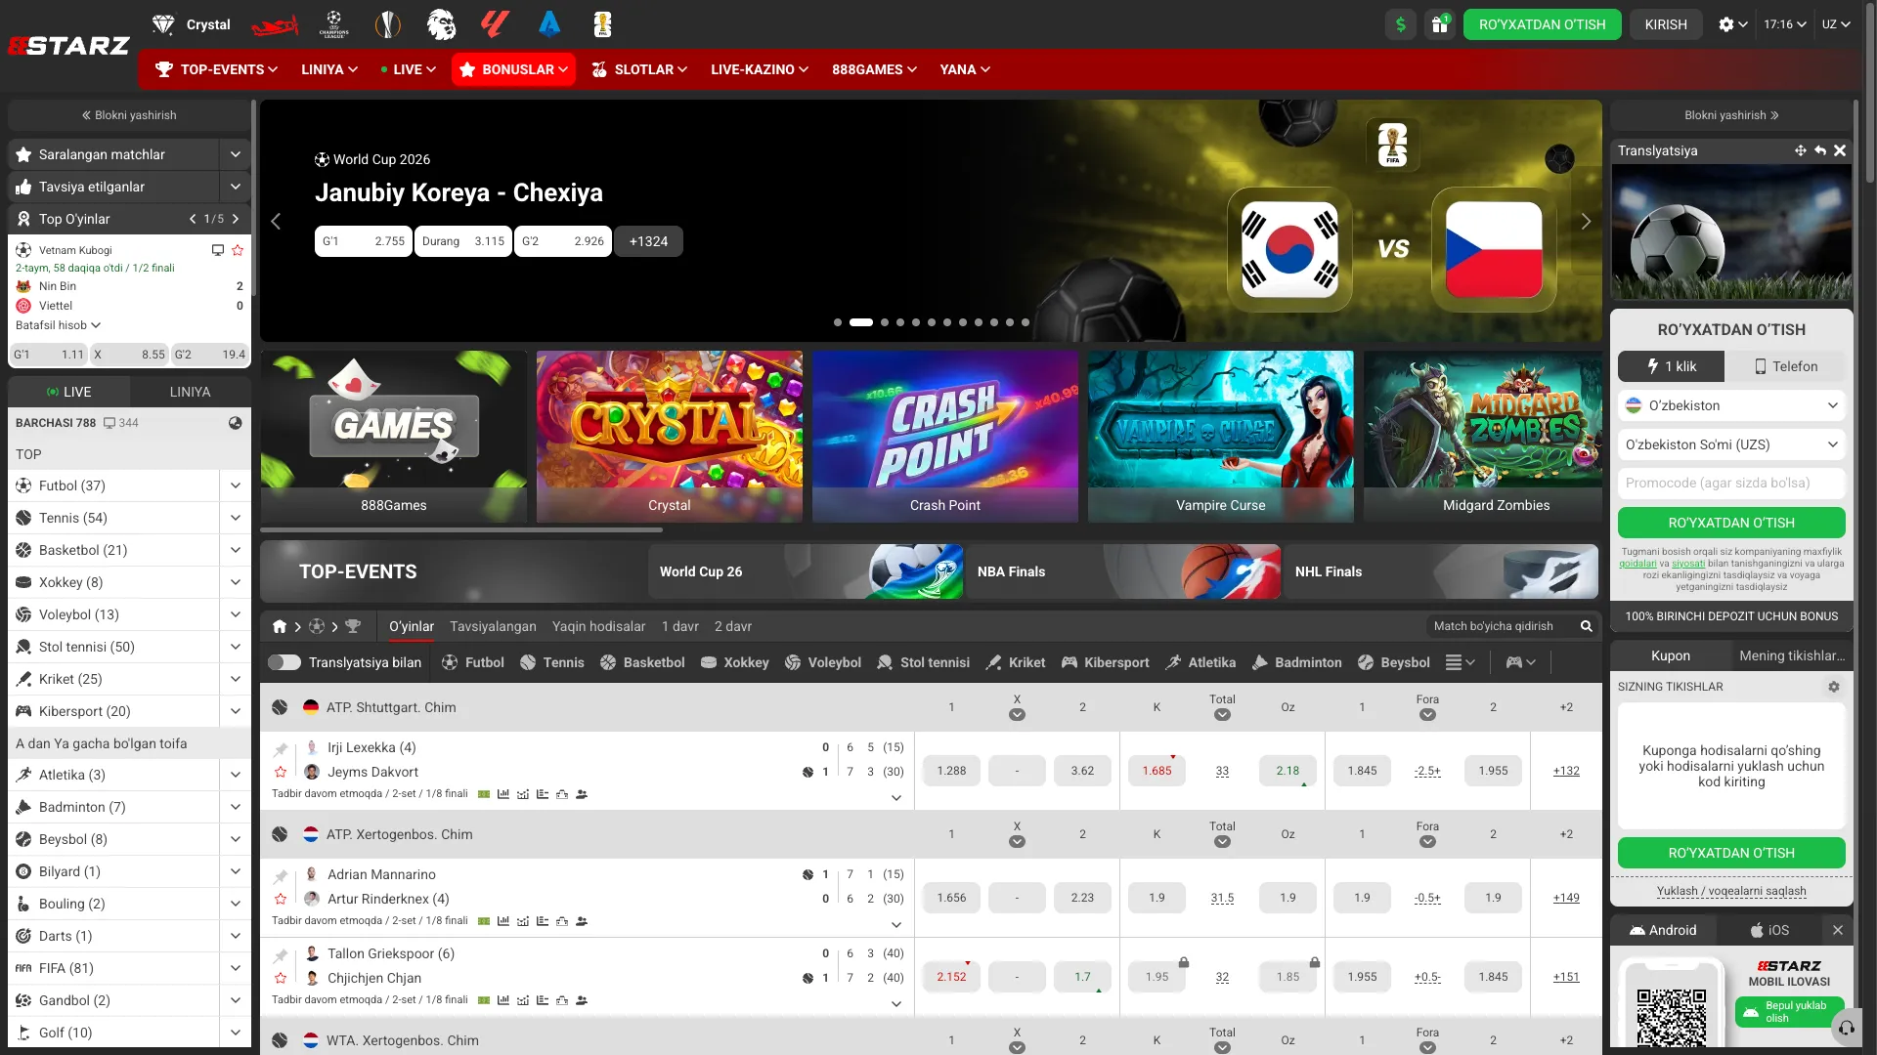
Task: Click the KIRISH login button
Action: [x=1666, y=24]
